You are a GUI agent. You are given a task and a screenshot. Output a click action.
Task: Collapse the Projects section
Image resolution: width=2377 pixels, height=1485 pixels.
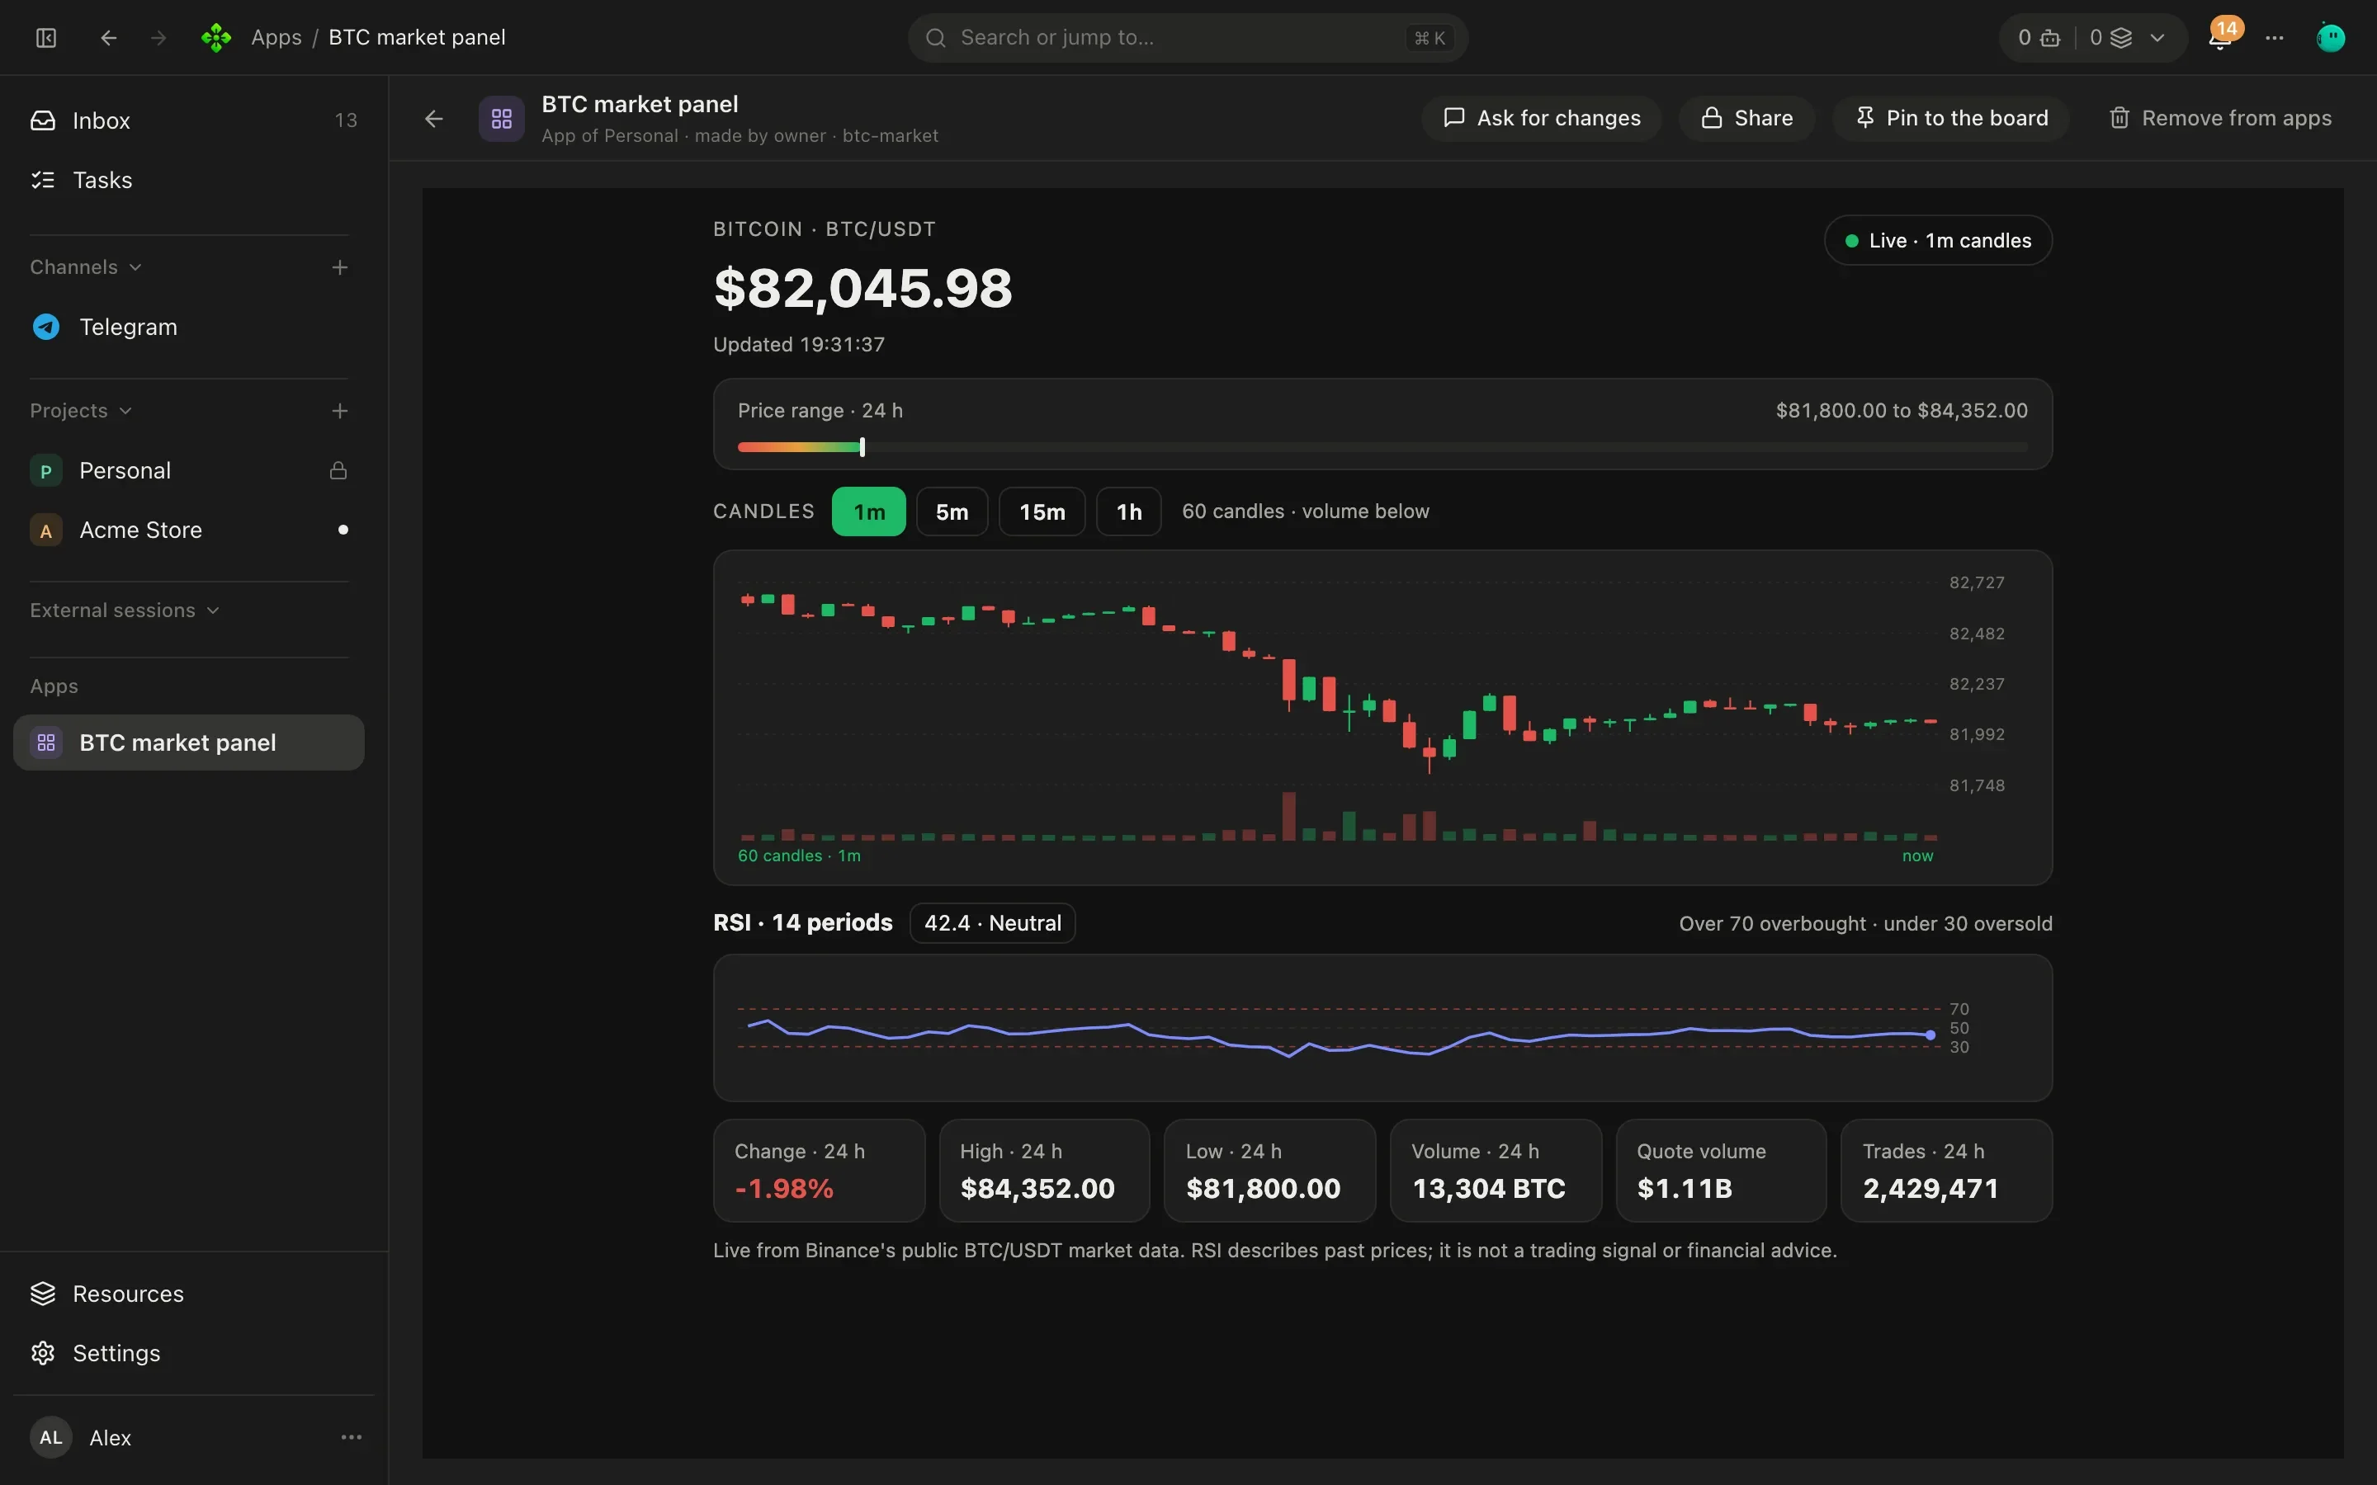82,411
